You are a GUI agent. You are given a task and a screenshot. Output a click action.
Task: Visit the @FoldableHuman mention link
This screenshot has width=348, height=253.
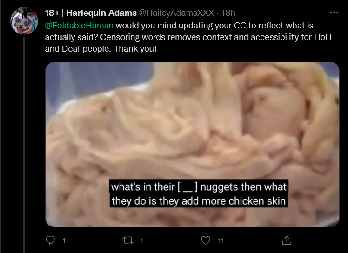click(79, 26)
